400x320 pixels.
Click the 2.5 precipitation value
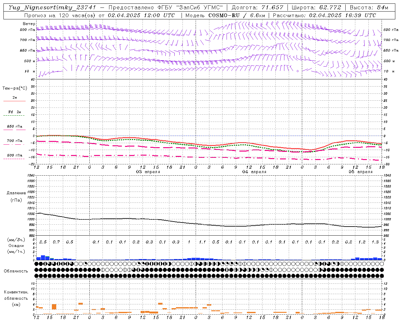tap(43, 242)
